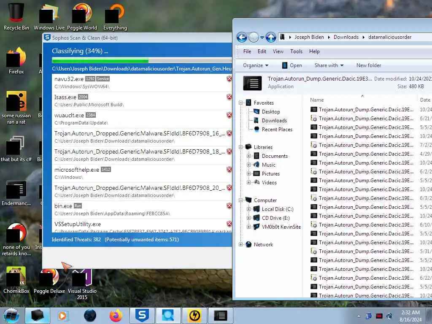
Task: Collapse the Libraries tree group
Action: pyautogui.click(x=240, y=147)
